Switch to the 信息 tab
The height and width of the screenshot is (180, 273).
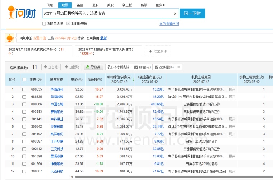[50, 5]
